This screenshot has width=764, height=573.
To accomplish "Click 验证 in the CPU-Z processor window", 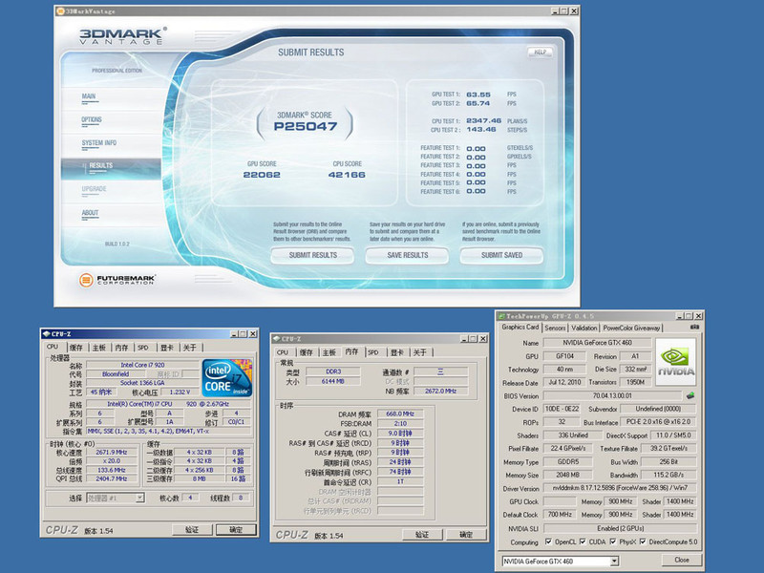I will click(x=192, y=530).
